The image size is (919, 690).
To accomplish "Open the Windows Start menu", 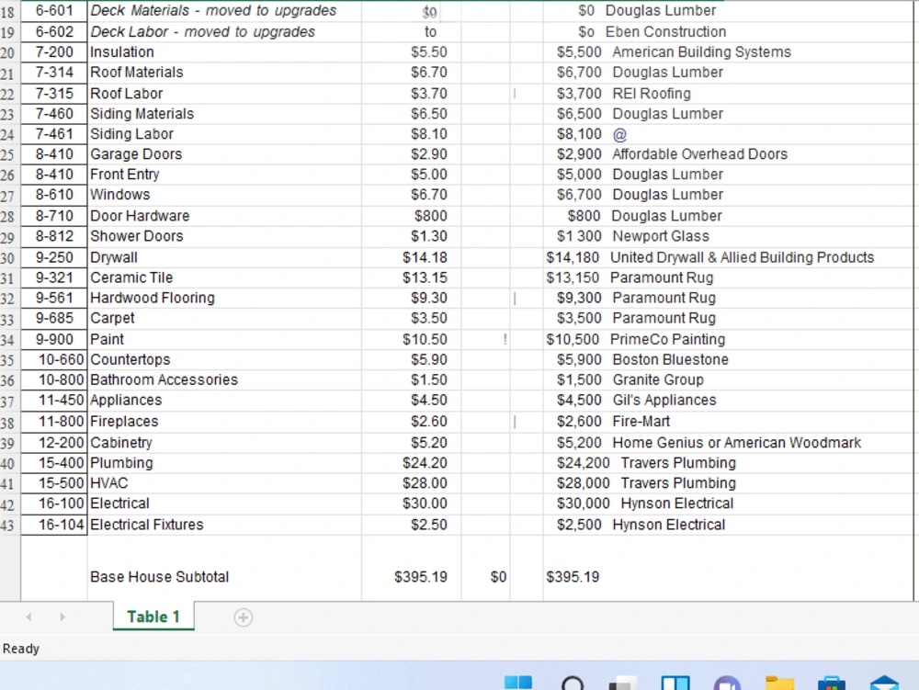I will click(x=518, y=683).
